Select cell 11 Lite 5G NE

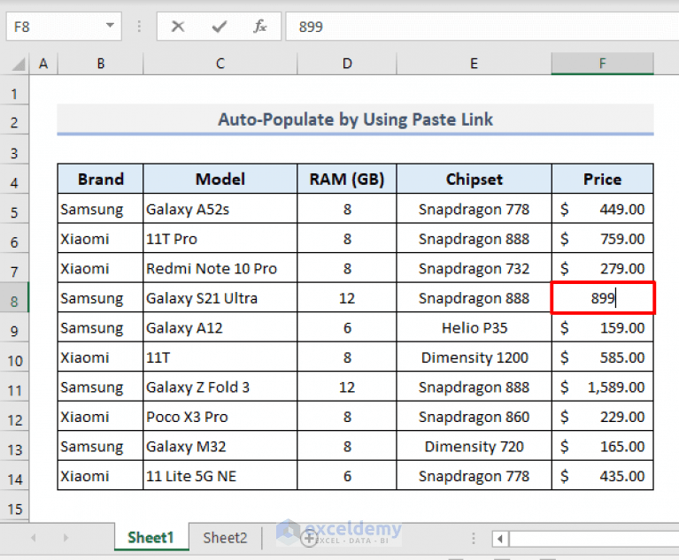(220, 476)
